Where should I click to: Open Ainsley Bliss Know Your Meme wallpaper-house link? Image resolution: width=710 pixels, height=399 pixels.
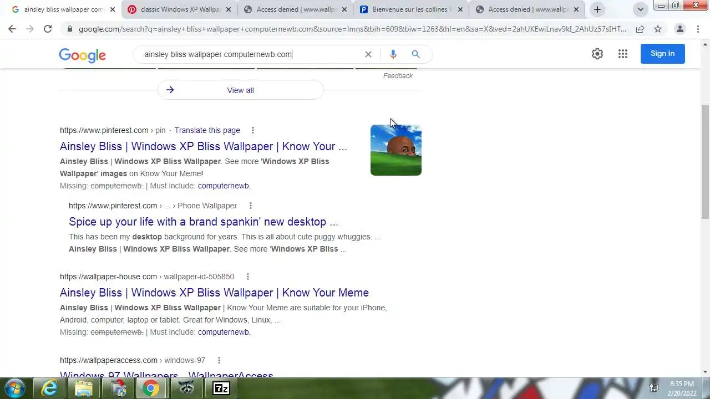214,293
